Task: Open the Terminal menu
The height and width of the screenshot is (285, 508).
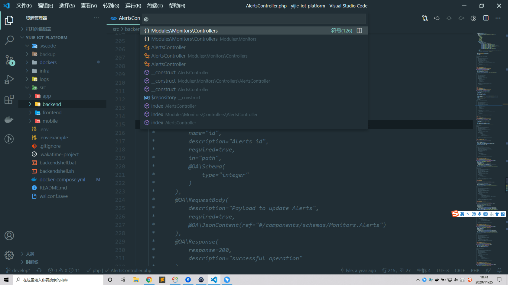Action: point(155,6)
